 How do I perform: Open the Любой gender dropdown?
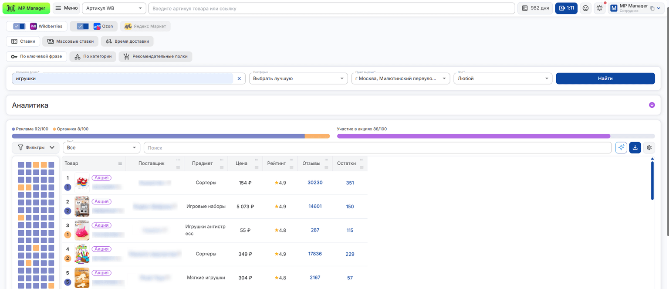503,78
